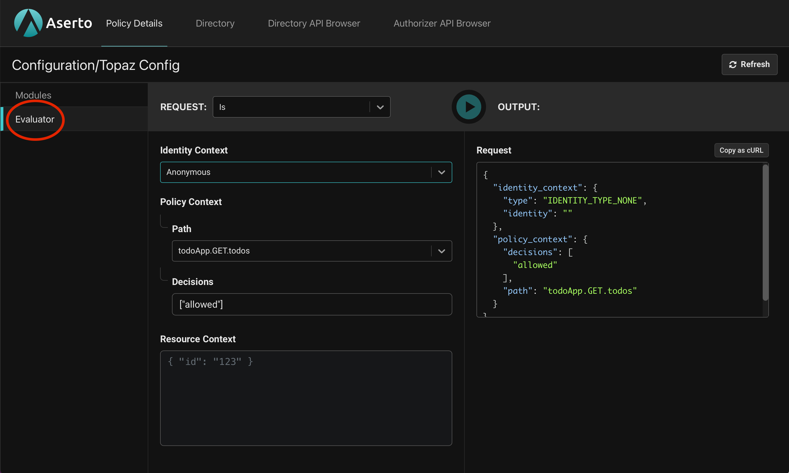This screenshot has width=789, height=473.
Task: Run the request with the play button
Action: point(469,107)
